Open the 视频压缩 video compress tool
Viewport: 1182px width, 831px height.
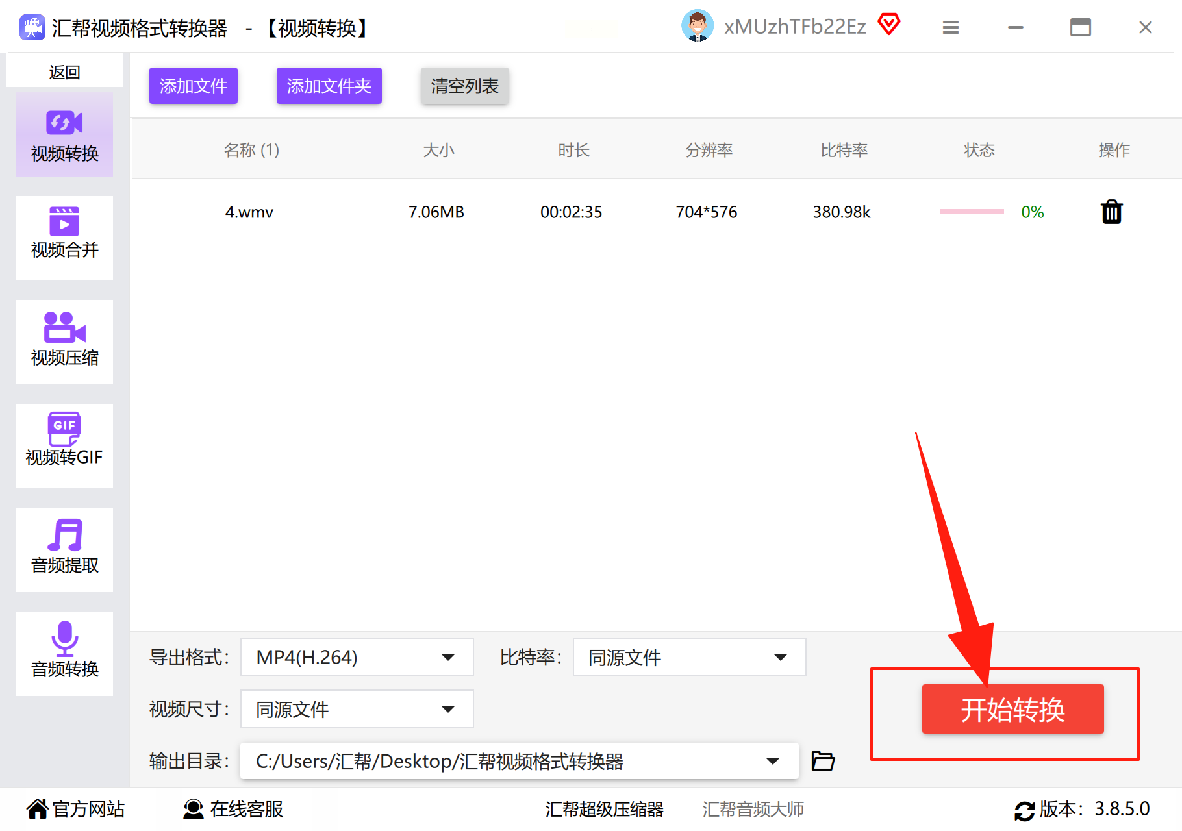tap(64, 342)
